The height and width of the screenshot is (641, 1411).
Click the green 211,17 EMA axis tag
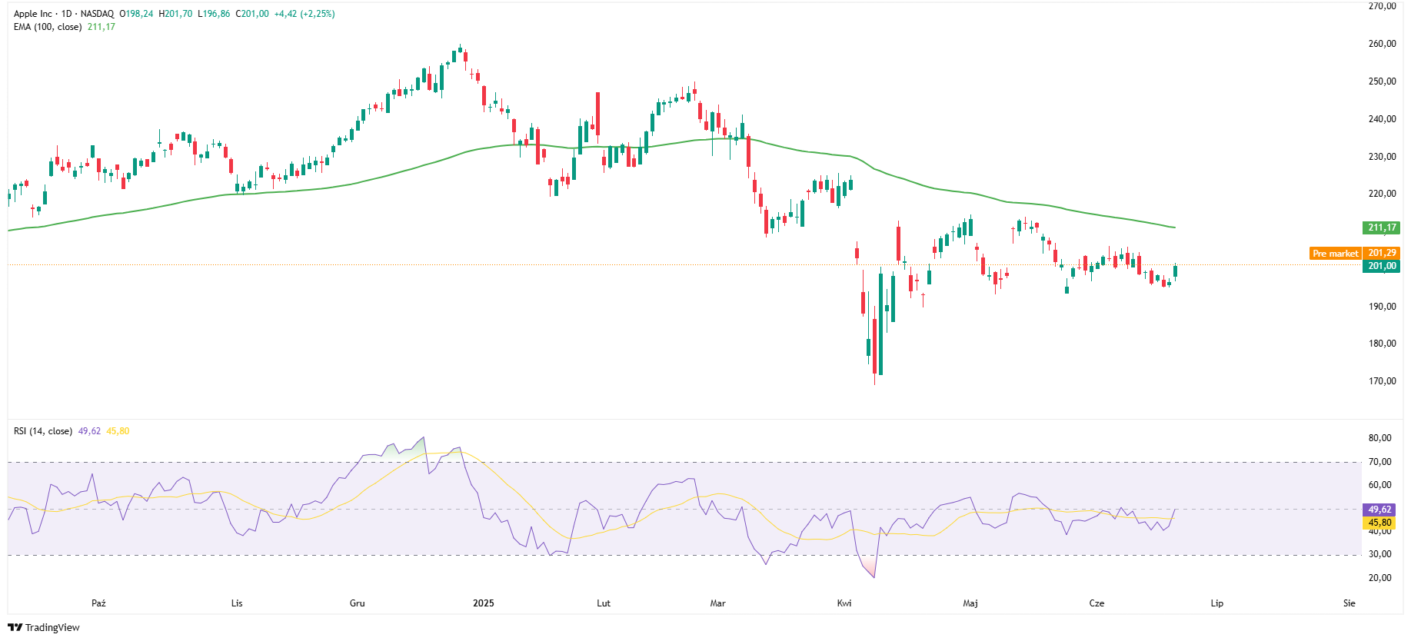click(1382, 228)
